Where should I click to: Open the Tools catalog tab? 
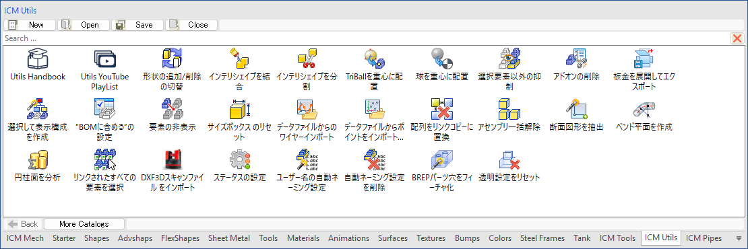269,238
